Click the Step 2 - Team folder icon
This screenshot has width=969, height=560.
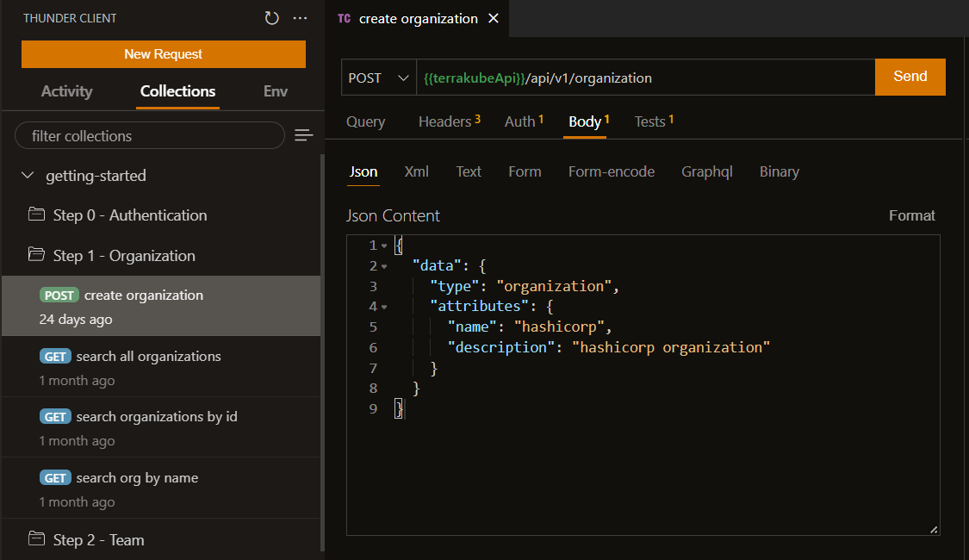point(36,540)
